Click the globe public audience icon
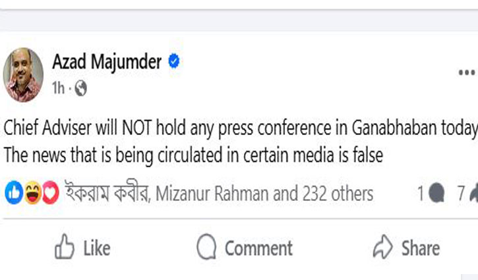478x280 pixels. click(80, 88)
